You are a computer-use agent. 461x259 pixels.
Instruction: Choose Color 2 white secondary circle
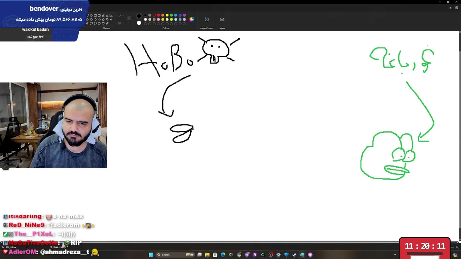coord(139,23)
